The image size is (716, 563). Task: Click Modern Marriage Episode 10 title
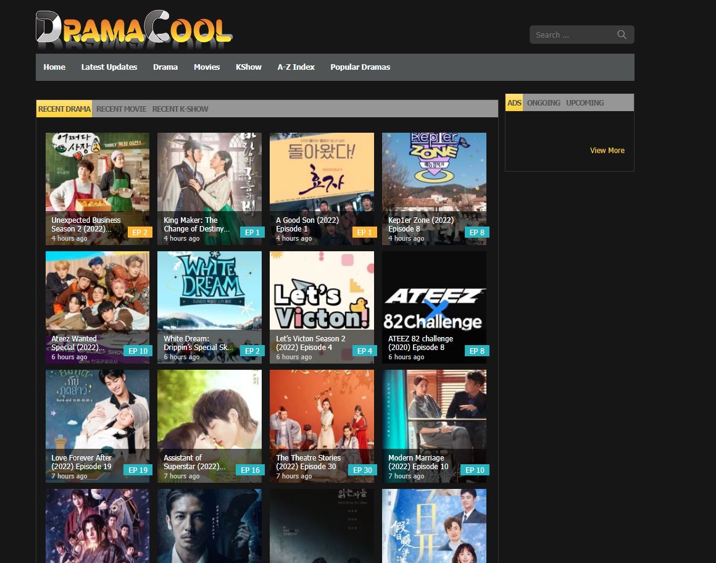[418, 462]
